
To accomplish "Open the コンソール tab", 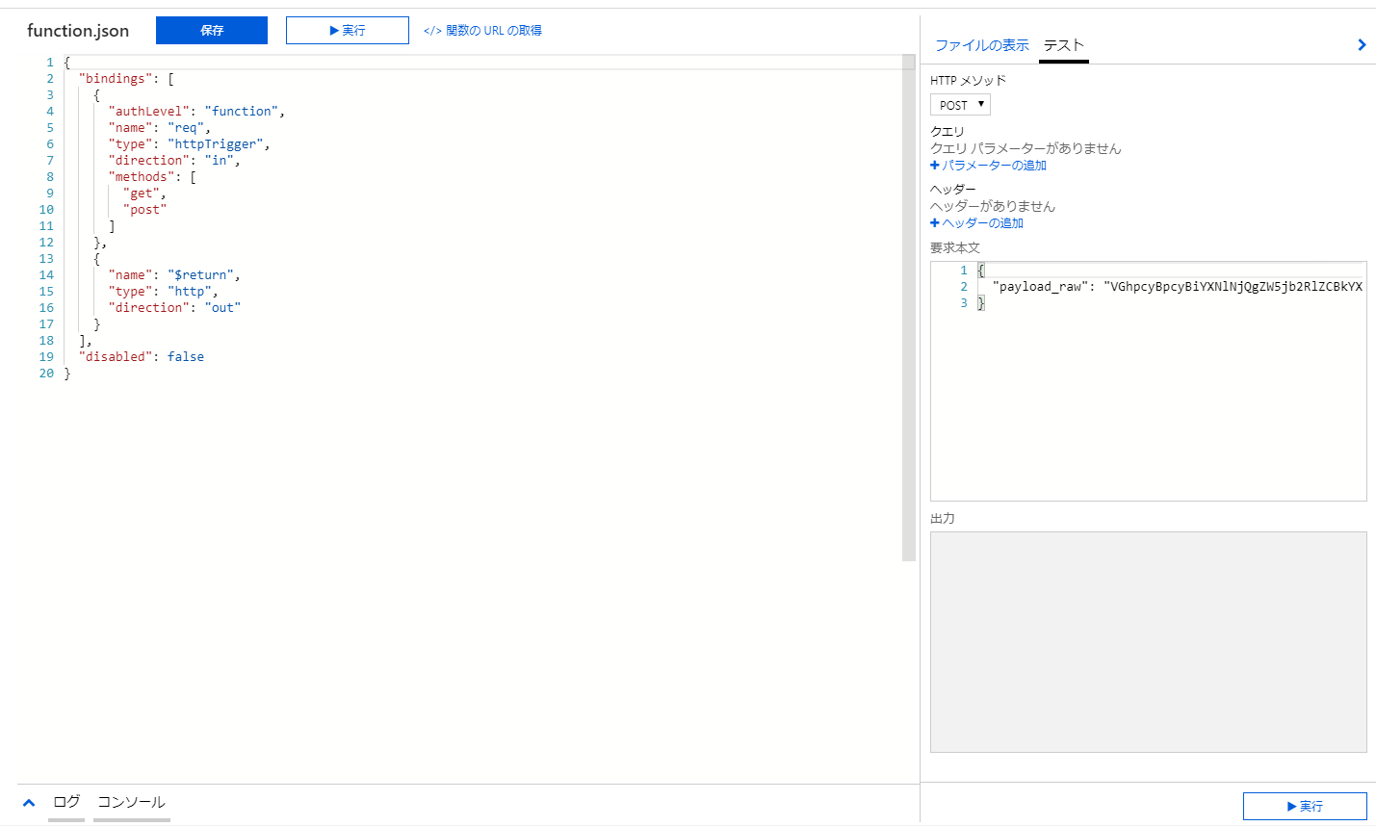I will (x=132, y=802).
